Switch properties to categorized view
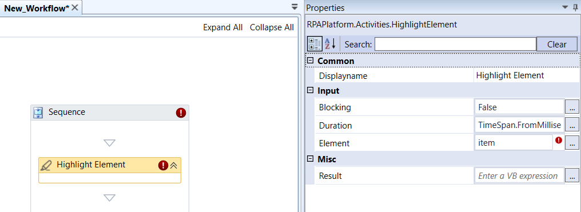The width and height of the screenshot is (581, 212). tap(315, 44)
